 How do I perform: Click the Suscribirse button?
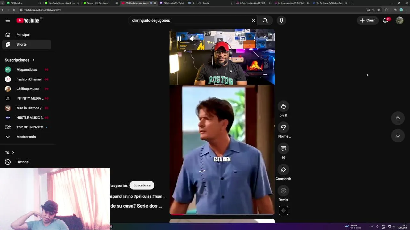point(142,185)
